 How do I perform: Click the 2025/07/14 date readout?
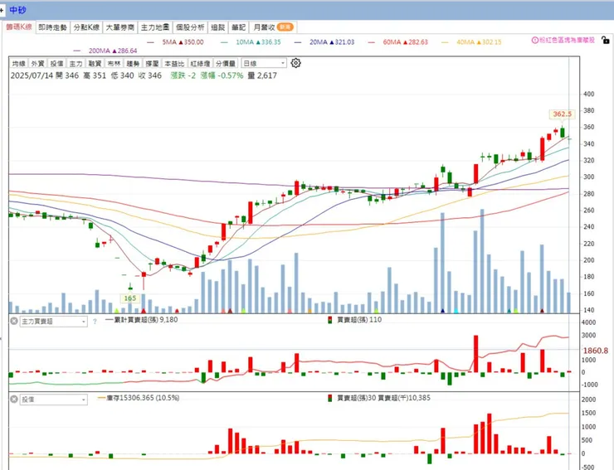(32, 75)
